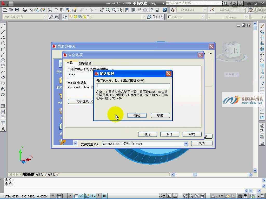The height and width of the screenshot is (199, 266).
Task: Click the drawing horizontal scrollbar thumb
Action: click(x=195, y=174)
